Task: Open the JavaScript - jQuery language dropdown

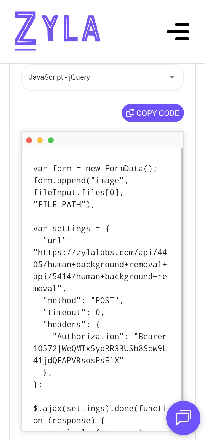Action: click(x=97, y=77)
